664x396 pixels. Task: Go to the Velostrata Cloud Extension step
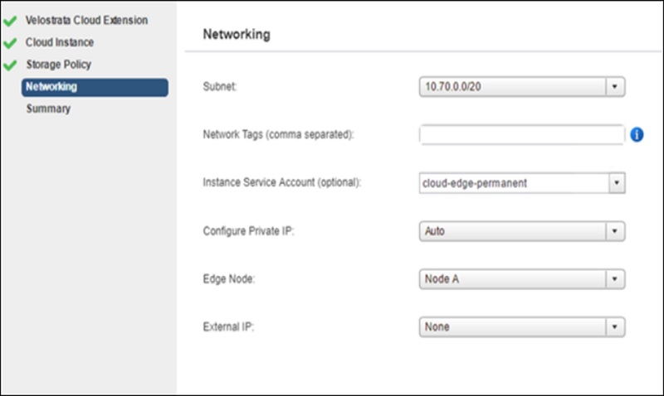pos(87,20)
